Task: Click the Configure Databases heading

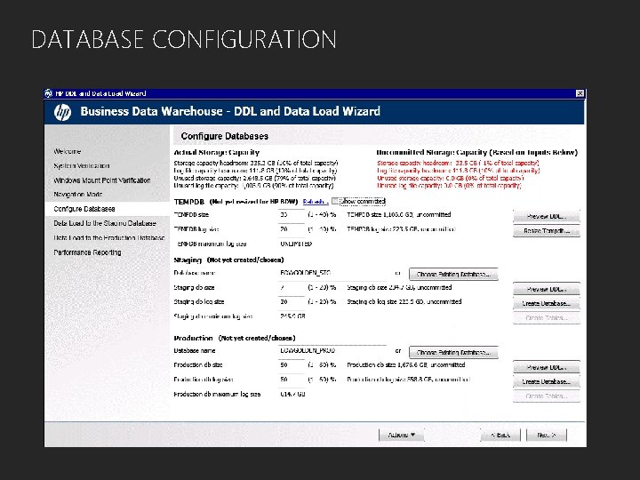Action: click(225, 136)
